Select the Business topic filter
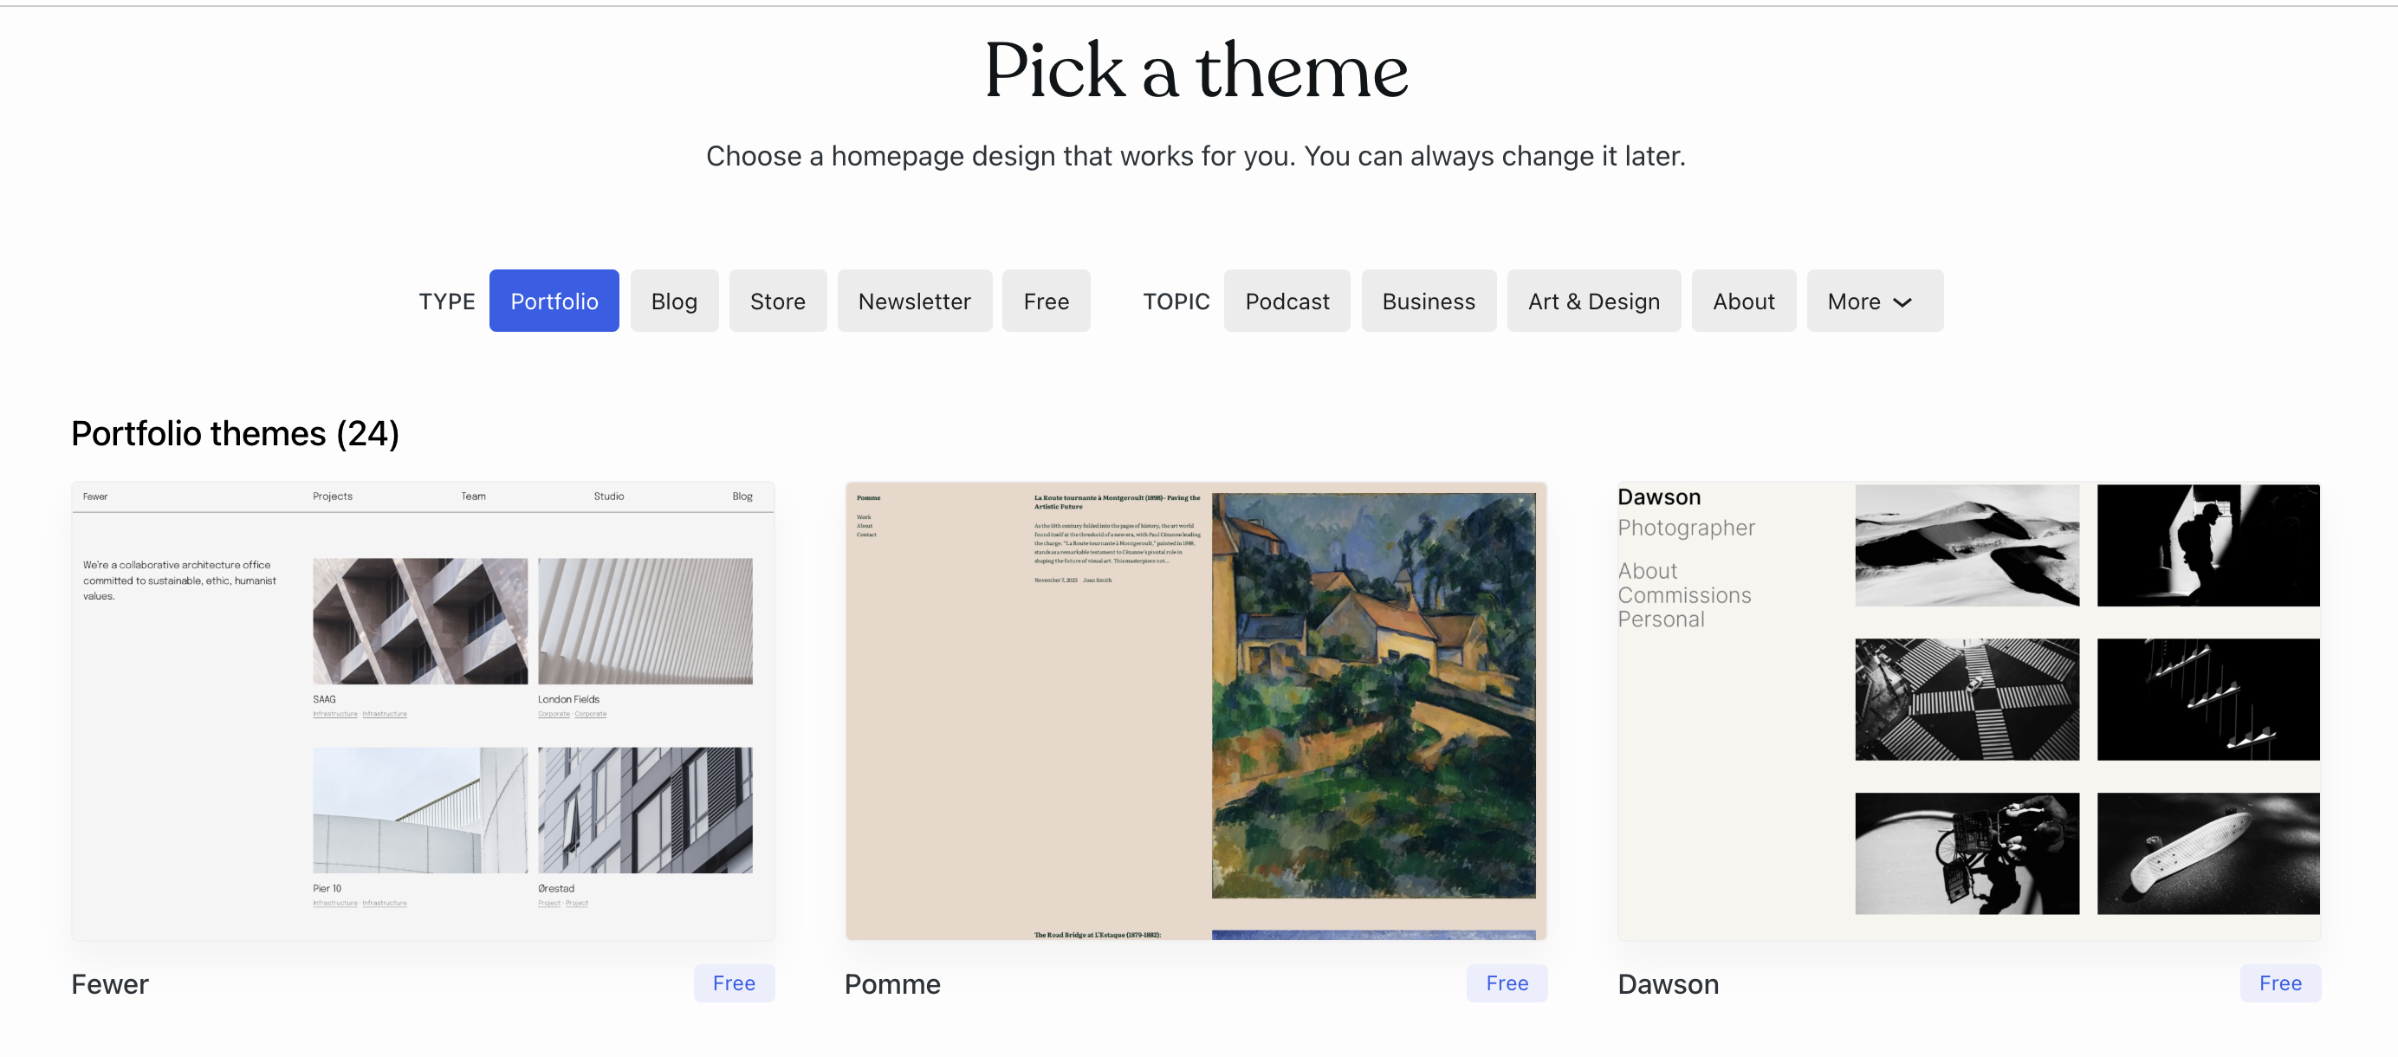The width and height of the screenshot is (2398, 1057). pos(1428,301)
